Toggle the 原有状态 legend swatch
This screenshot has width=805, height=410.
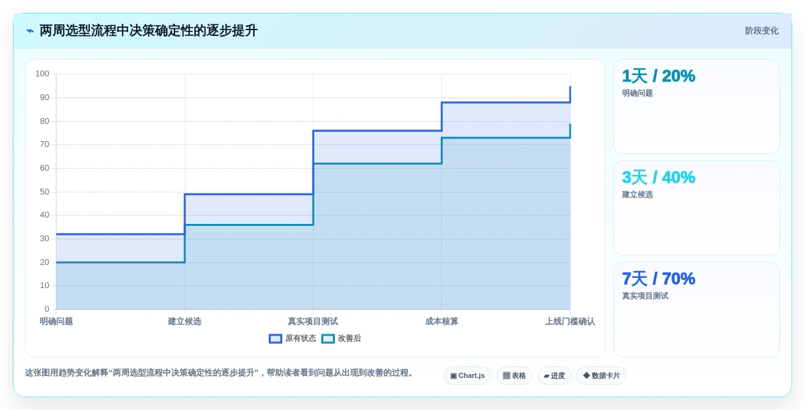275,339
